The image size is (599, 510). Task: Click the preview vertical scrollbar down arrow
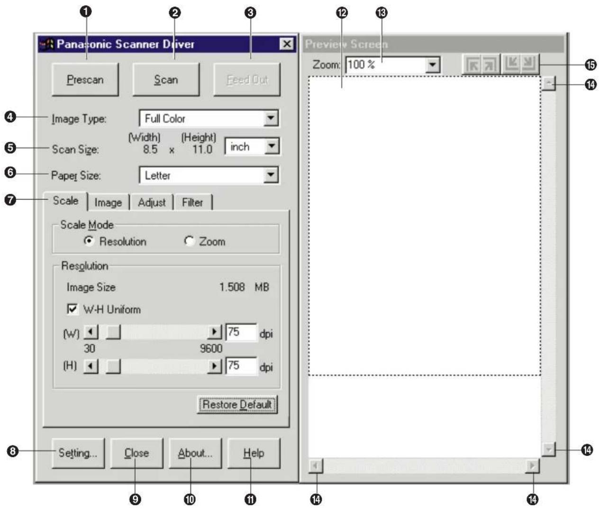[x=548, y=449]
